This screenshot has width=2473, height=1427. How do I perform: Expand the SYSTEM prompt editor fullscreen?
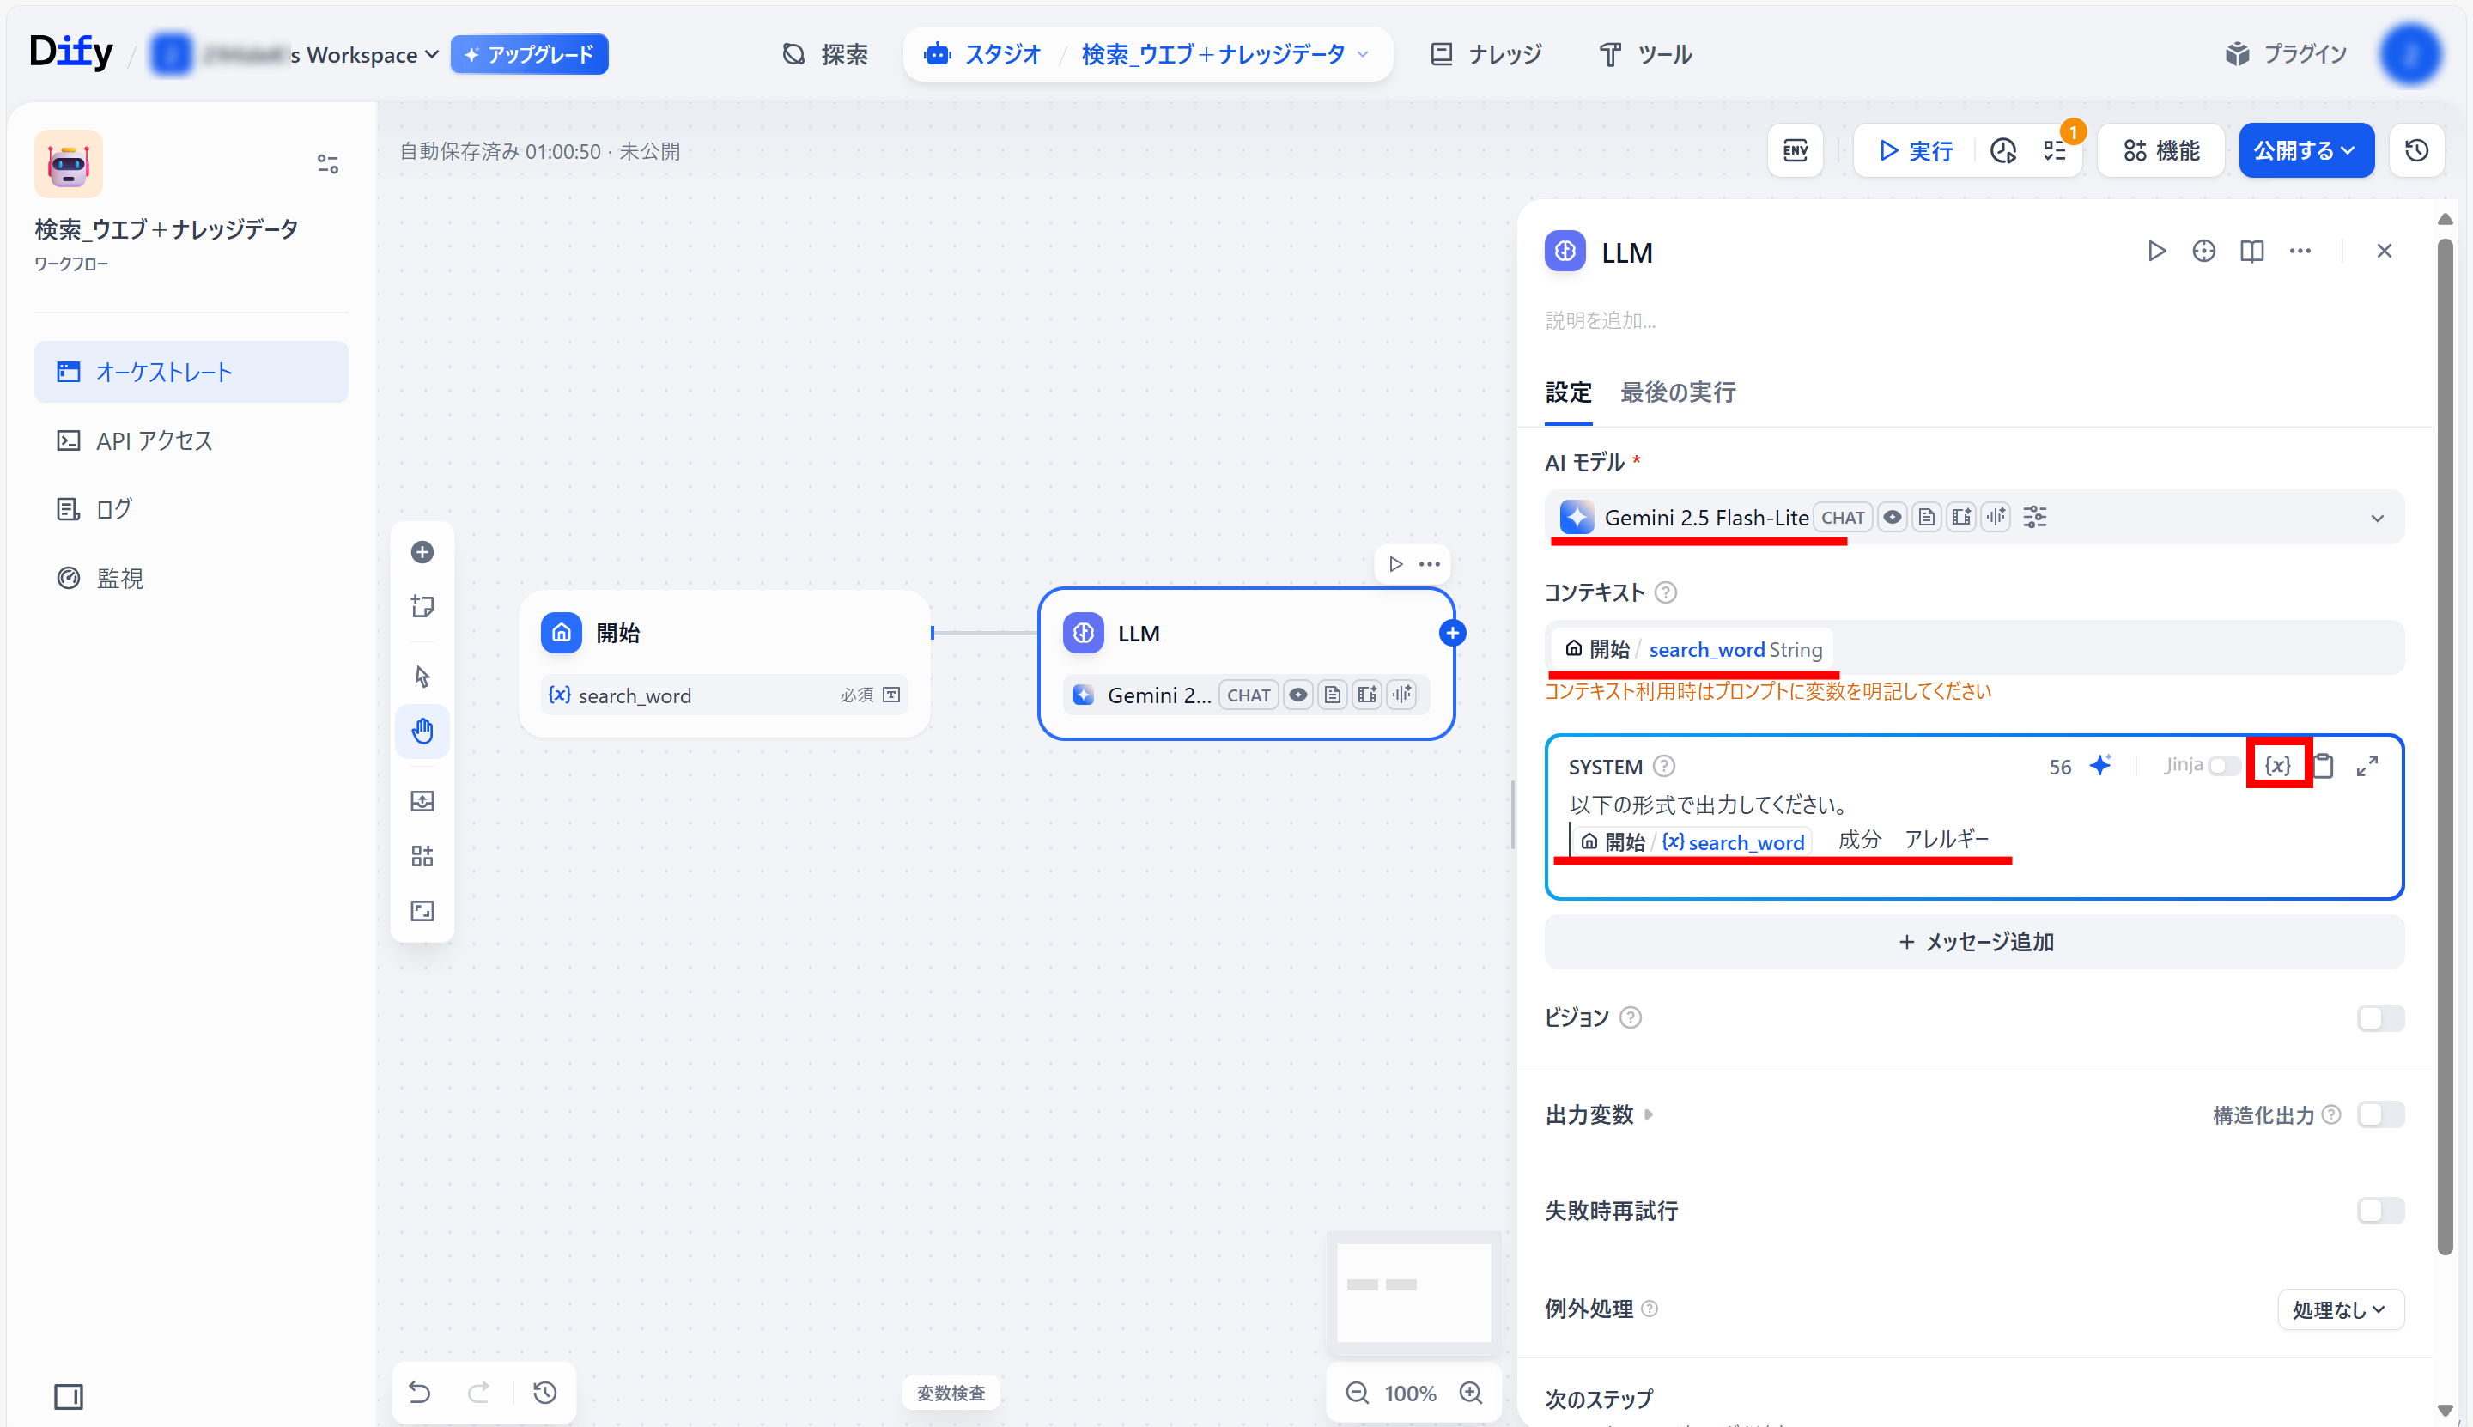[x=2367, y=765]
